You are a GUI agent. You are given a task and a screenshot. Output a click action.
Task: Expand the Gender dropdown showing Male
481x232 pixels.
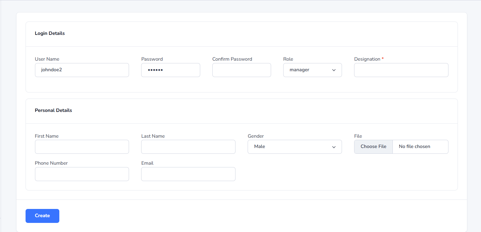[x=295, y=147]
